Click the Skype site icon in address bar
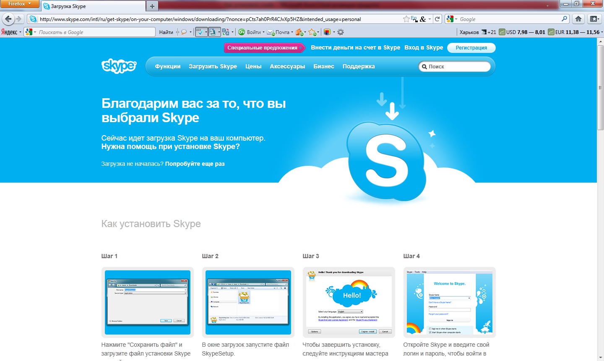The width and height of the screenshot is (604, 361). click(x=33, y=19)
